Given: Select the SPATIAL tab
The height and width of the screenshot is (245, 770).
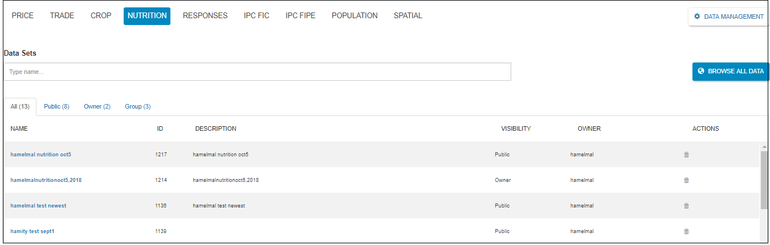Looking at the screenshot, I should pyautogui.click(x=408, y=16).
